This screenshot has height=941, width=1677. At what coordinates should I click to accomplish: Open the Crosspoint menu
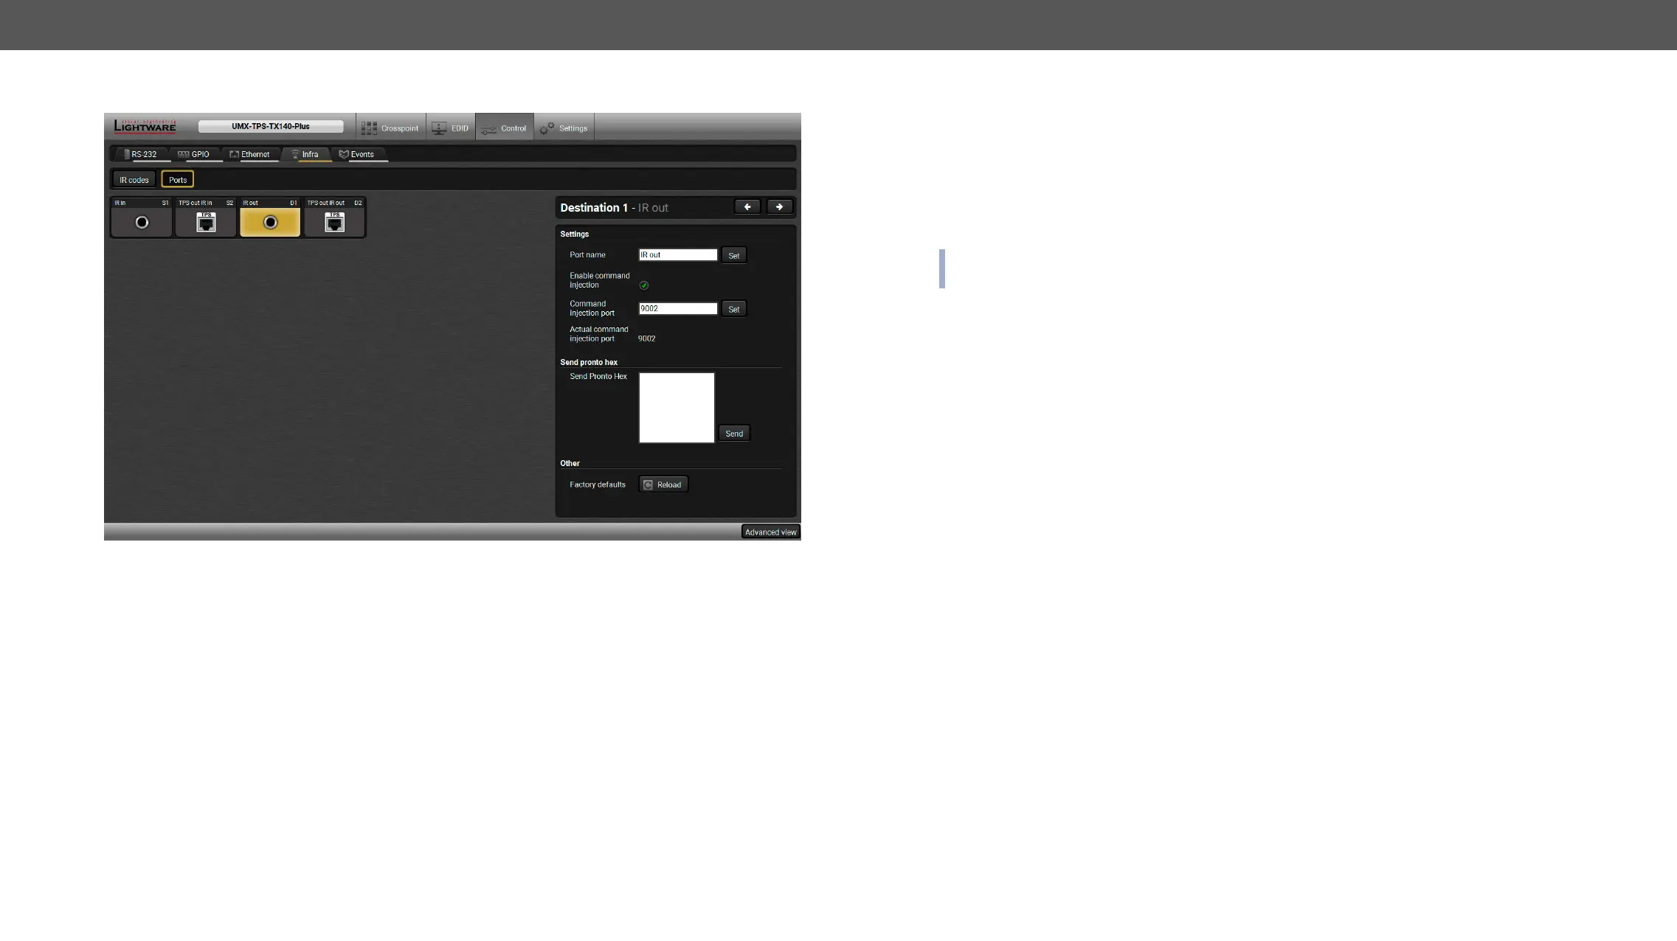click(x=390, y=128)
